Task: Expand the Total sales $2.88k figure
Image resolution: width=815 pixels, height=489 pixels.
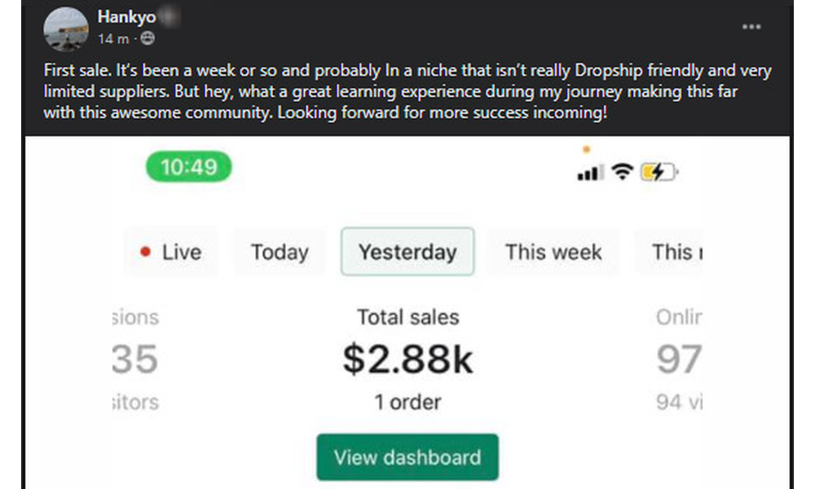Action: coord(407,359)
